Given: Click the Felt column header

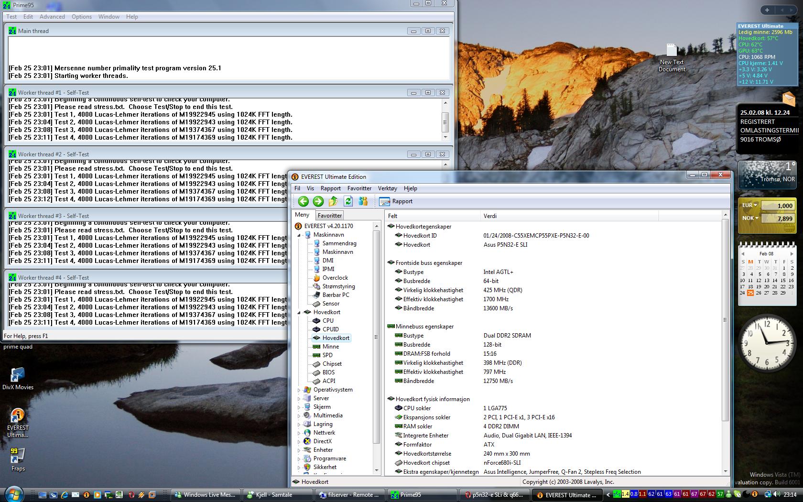Looking at the screenshot, I should coord(433,216).
